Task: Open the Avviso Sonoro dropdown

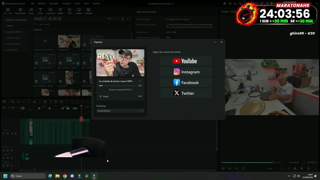Action: 120,111
